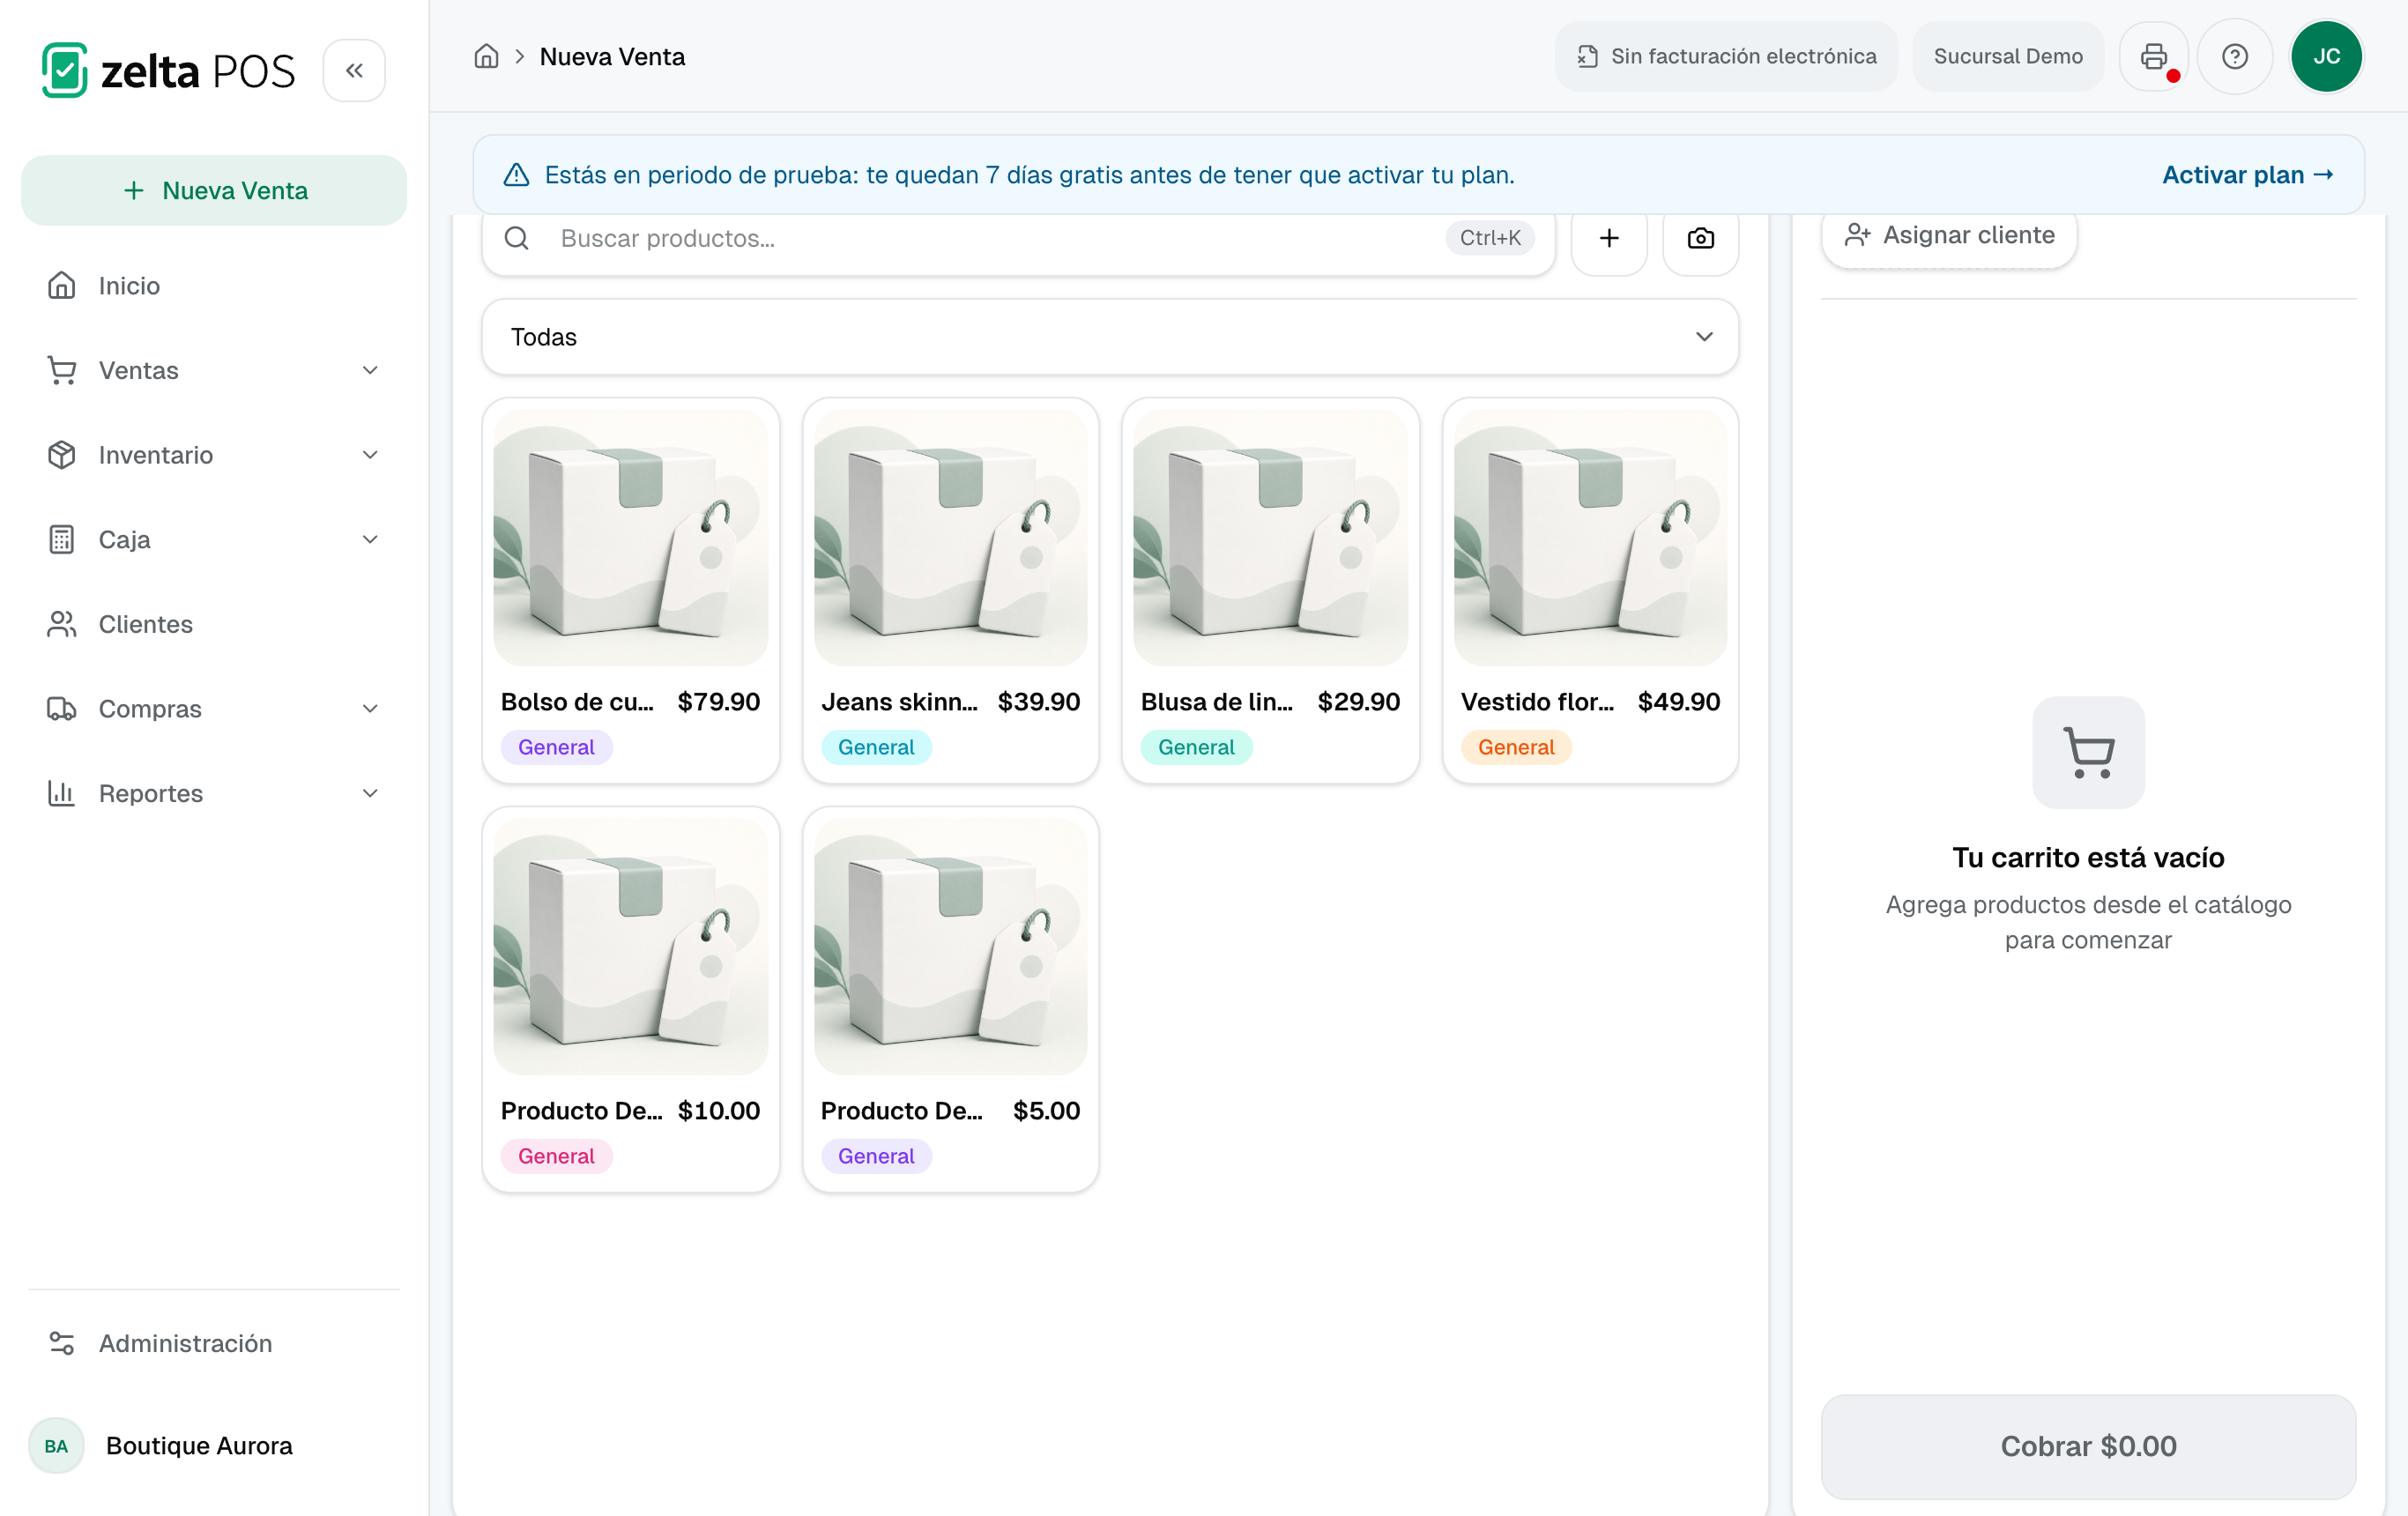Expand the Ventas chevron
The height and width of the screenshot is (1516, 2408).
coord(370,371)
